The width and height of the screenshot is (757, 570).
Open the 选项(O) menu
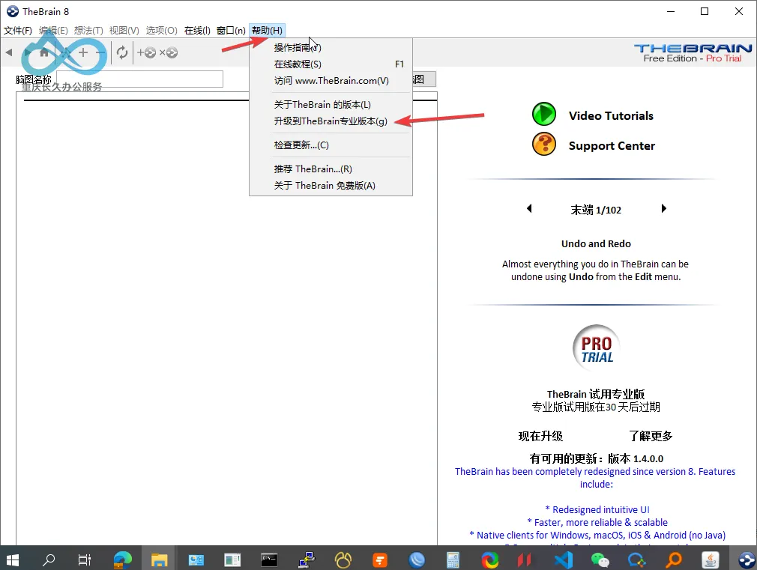point(162,31)
